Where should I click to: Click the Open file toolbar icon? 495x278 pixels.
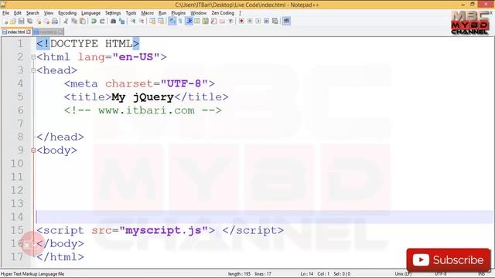tap(13, 21)
